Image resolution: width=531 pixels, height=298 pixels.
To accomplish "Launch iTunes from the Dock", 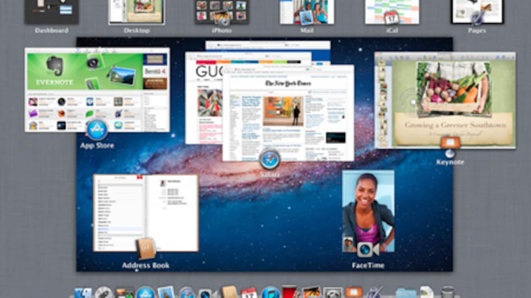I will pos(270,293).
